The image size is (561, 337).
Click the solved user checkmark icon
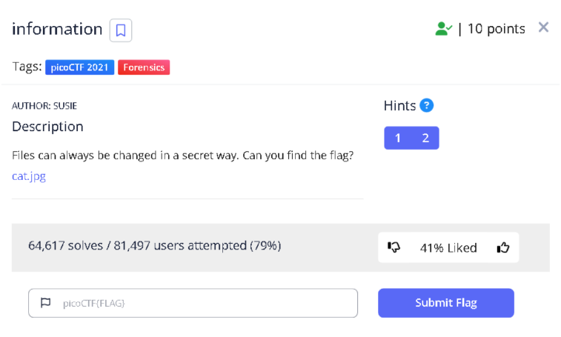(x=443, y=29)
